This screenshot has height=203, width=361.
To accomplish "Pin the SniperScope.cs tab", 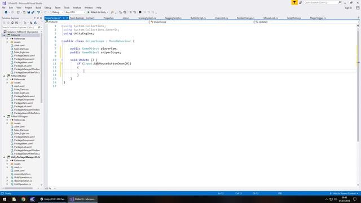I will tap(64, 18).
